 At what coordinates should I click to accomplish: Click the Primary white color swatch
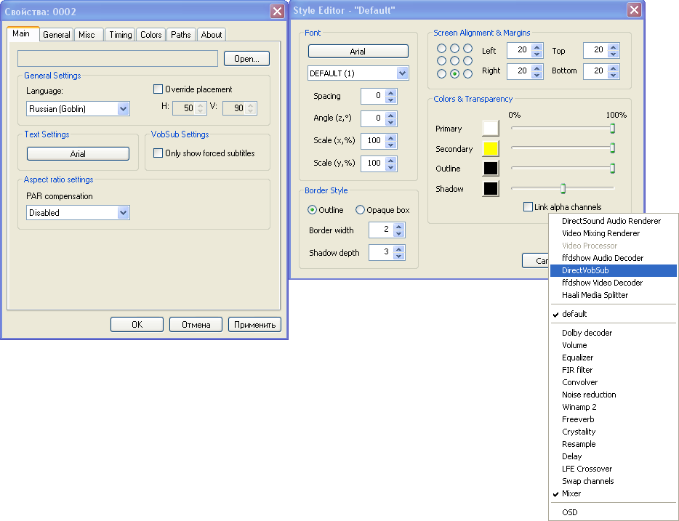point(491,129)
